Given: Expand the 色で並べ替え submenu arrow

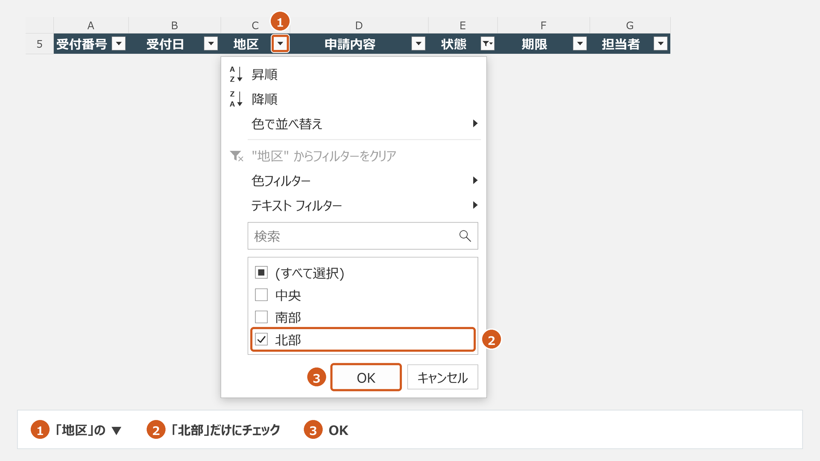Looking at the screenshot, I should tap(475, 124).
